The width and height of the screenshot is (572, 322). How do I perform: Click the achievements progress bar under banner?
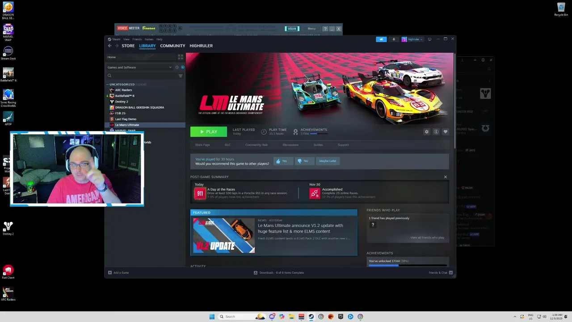tap(320, 134)
